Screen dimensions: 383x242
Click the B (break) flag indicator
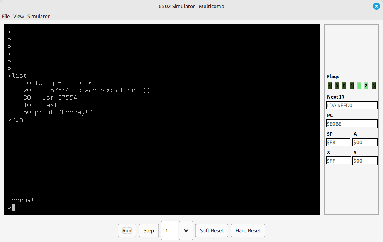tap(344, 86)
